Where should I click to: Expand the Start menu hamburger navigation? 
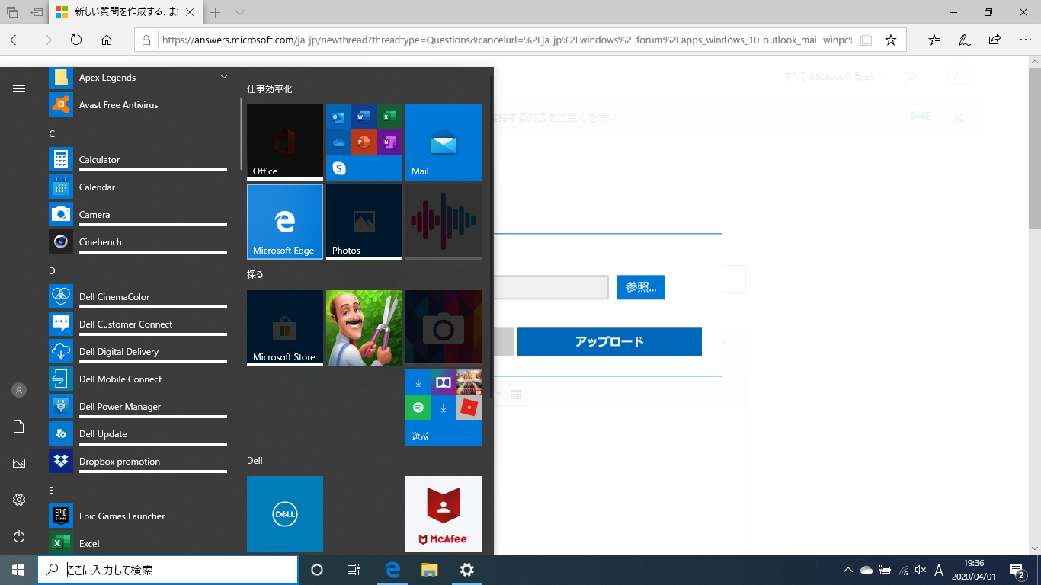(19, 88)
